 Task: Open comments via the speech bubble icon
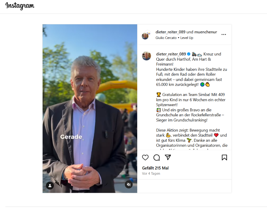coord(157,157)
